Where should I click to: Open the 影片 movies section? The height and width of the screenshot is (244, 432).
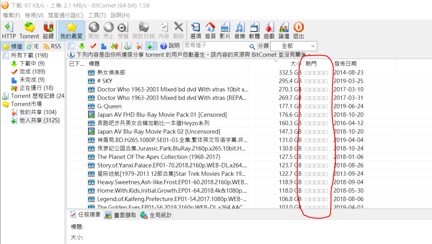225,30
